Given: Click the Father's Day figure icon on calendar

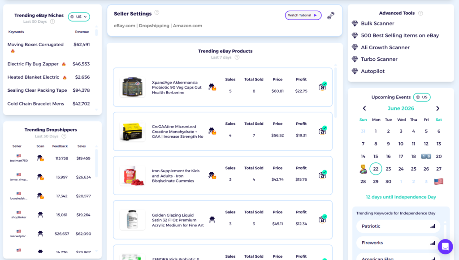Looking at the screenshot, I should [x=363, y=169].
